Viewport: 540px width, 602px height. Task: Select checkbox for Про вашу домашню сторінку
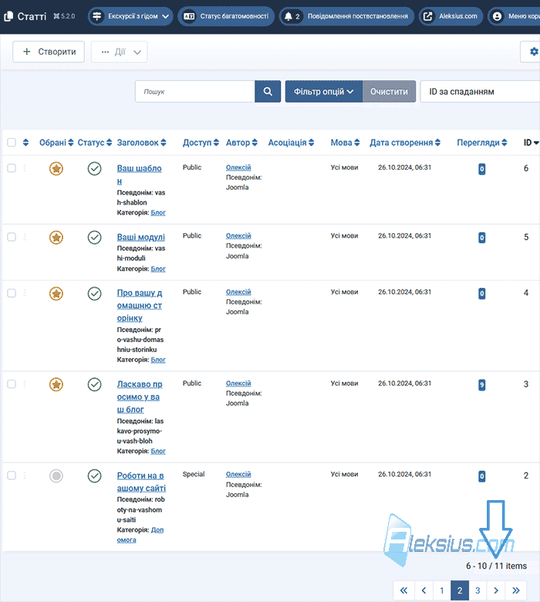[12, 293]
